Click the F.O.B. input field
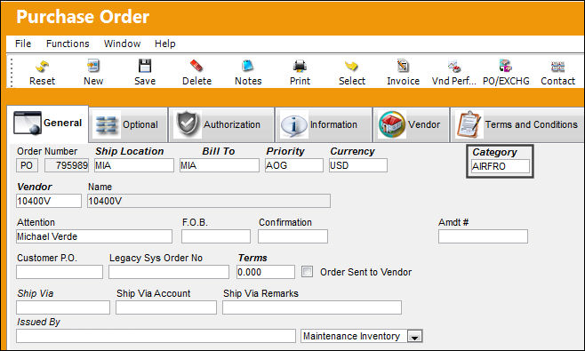The image size is (585, 351). click(x=216, y=236)
